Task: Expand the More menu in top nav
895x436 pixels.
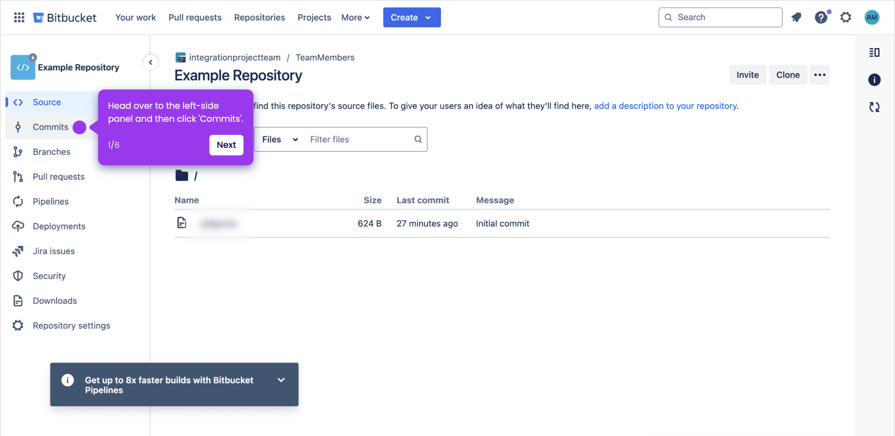Action: (355, 17)
